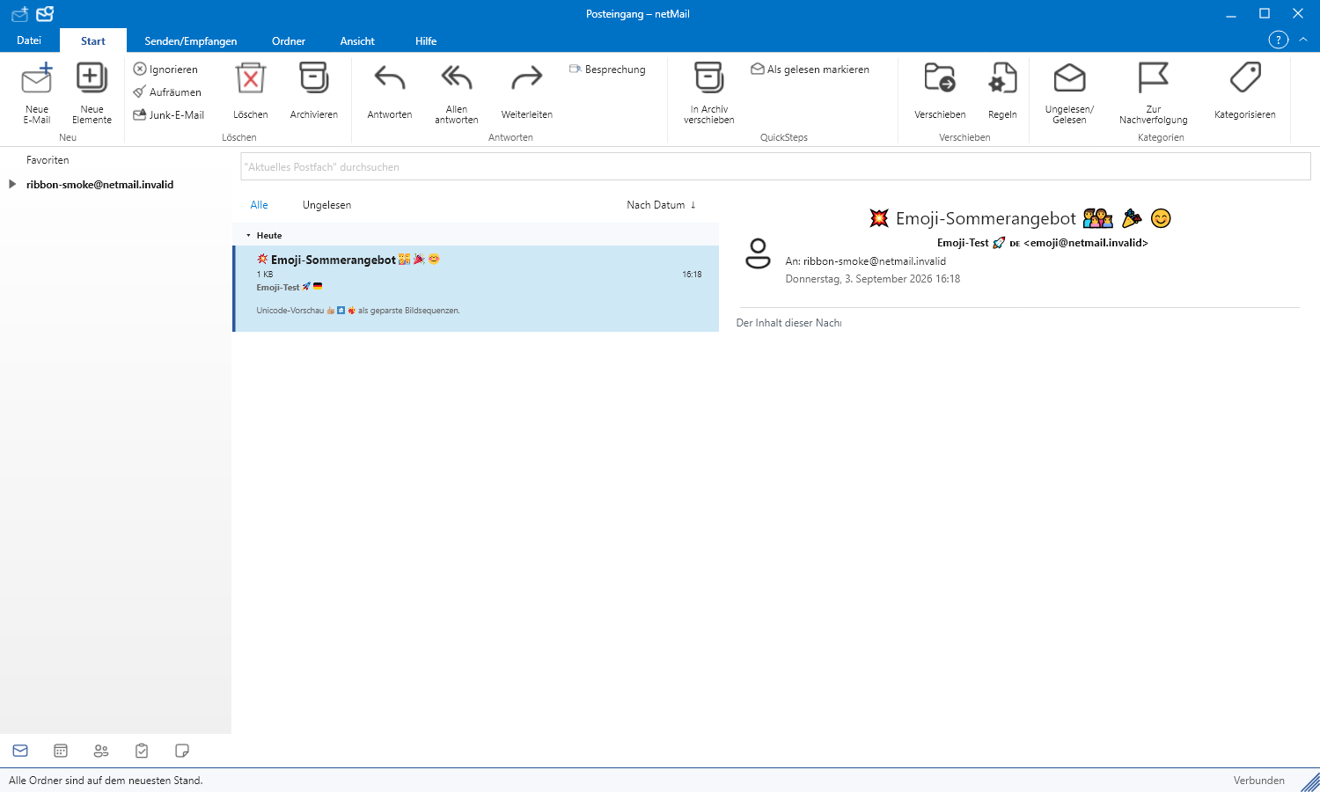The image size is (1320, 792).
Task: Open the calendar view icon
Action: (61, 751)
